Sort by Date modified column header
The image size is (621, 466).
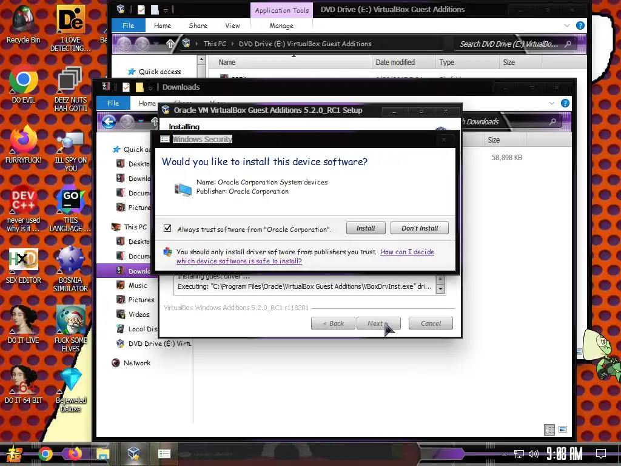point(403,62)
